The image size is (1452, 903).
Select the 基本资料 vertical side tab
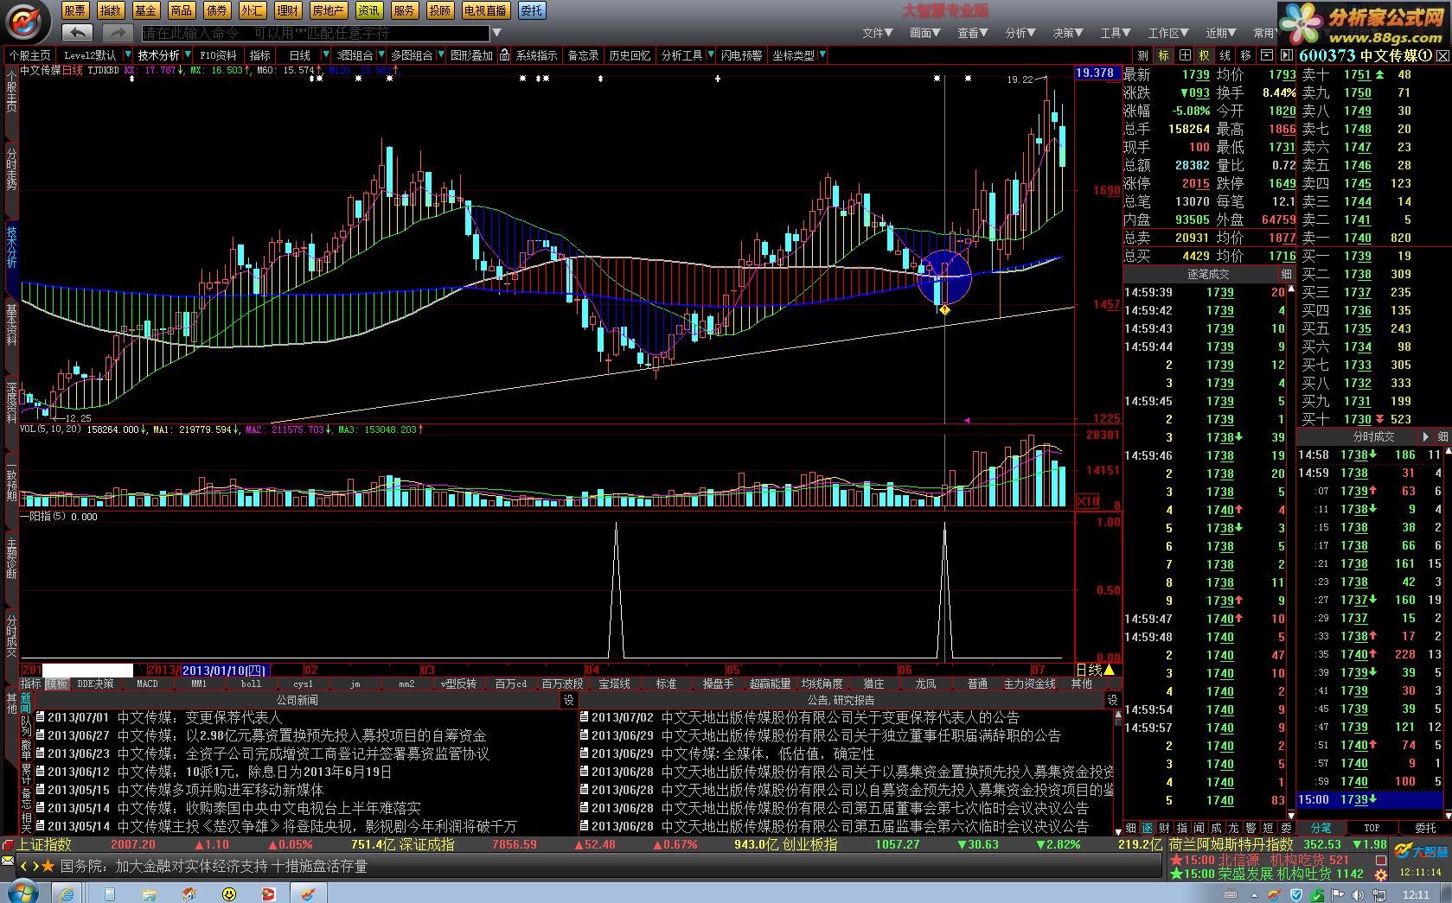click(11, 323)
